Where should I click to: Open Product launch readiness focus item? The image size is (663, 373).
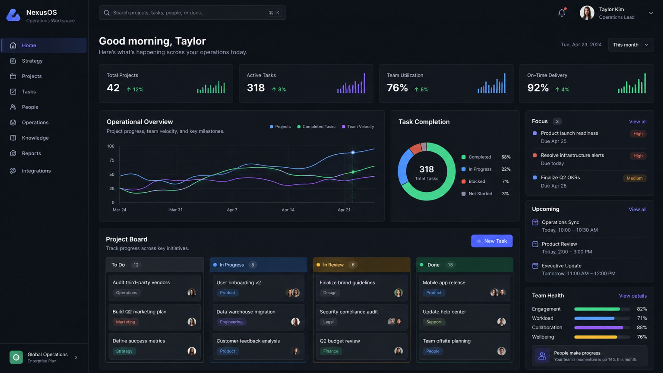coord(589,137)
